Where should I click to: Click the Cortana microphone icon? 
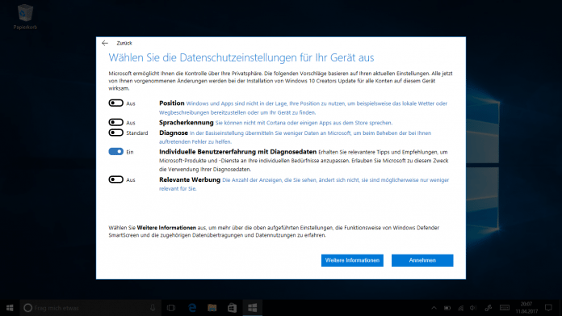[x=153, y=308]
